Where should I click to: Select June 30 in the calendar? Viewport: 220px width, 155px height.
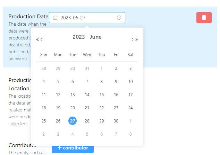(116, 121)
